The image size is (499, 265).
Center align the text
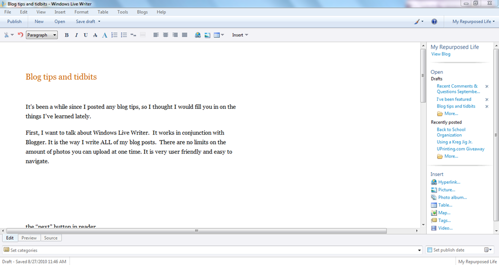pos(166,35)
